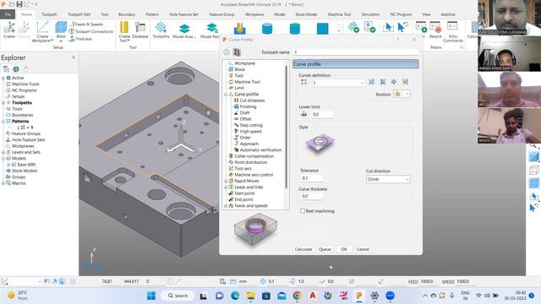Cancel the Curve Profile dialog
Image resolution: width=541 pixels, height=304 pixels.
[363, 249]
